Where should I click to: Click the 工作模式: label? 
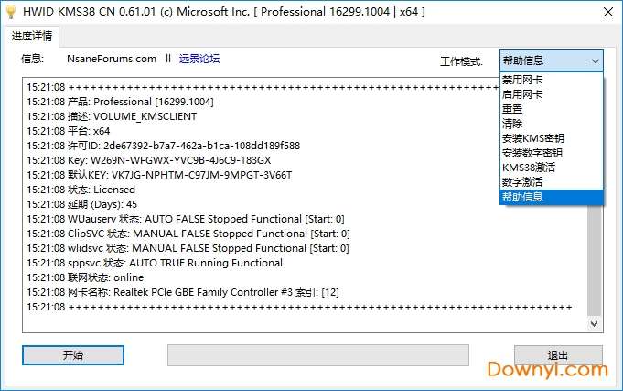coord(461,61)
